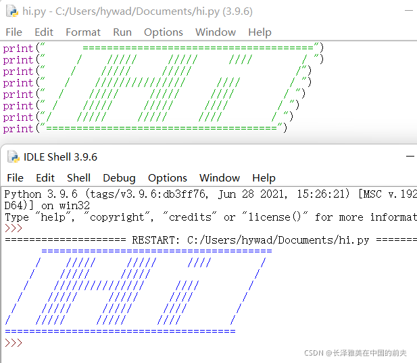The image size is (417, 363).
Task: Open Window menu in IDLE Shell window
Action: click(220, 177)
